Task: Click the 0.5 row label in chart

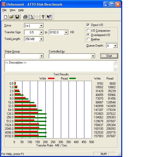Action: coord(12,84)
